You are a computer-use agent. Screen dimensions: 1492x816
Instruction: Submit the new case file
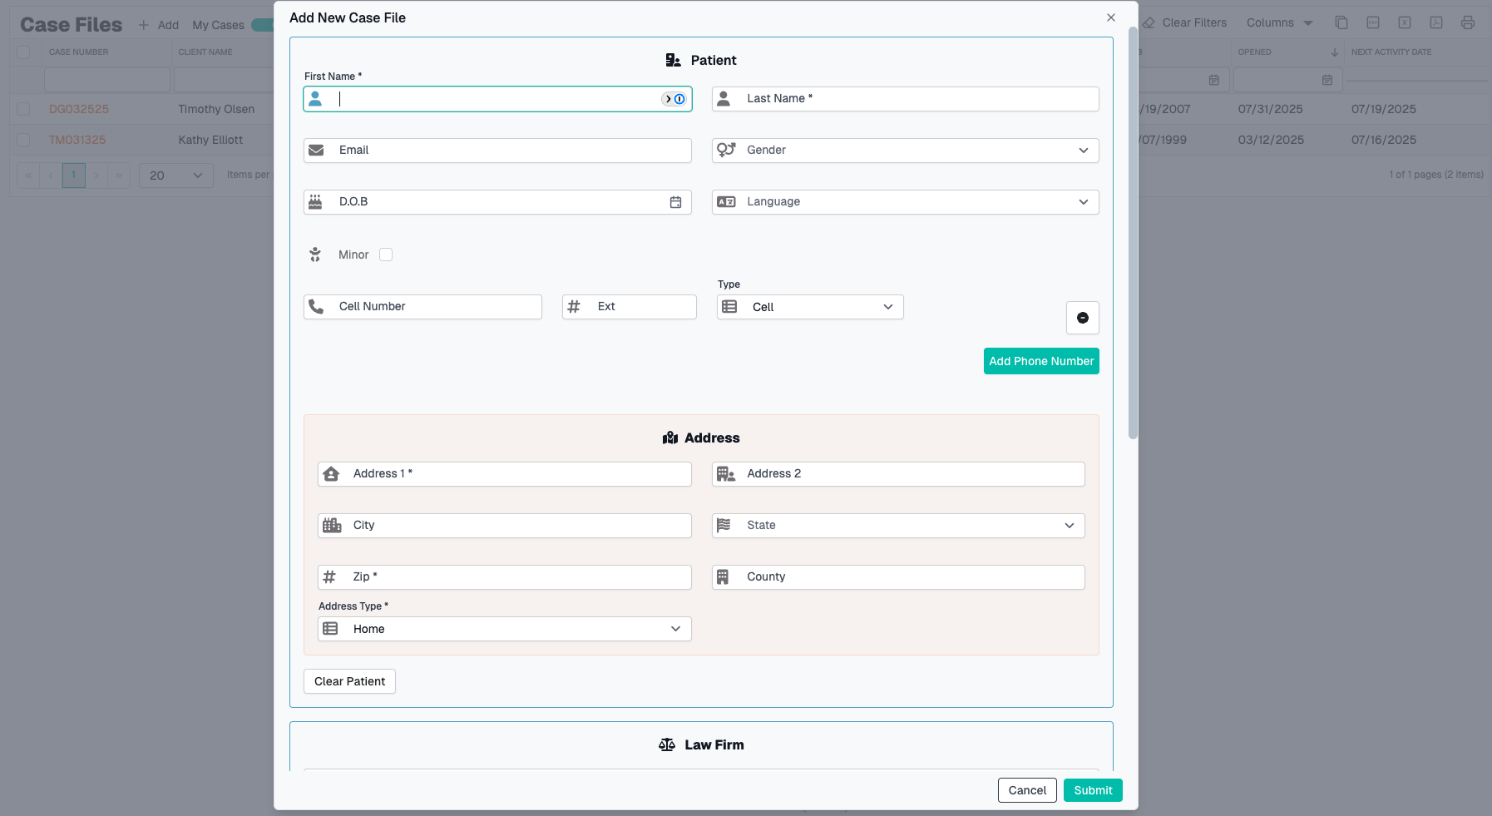[x=1093, y=790]
